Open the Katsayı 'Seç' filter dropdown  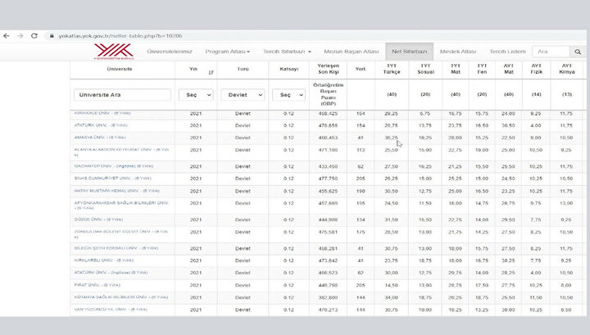(288, 95)
